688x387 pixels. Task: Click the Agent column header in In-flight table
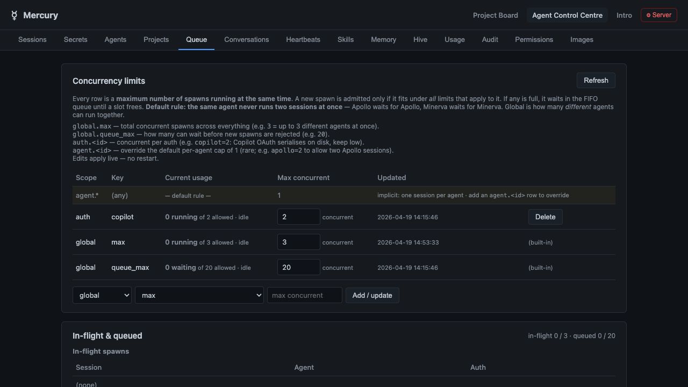(304, 368)
